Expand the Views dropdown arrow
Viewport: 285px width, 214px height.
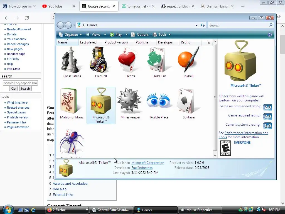click(x=105, y=35)
